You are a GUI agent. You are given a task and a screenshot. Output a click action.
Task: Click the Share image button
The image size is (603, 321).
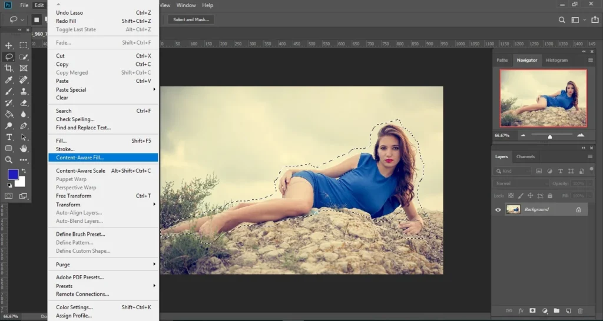(x=595, y=20)
